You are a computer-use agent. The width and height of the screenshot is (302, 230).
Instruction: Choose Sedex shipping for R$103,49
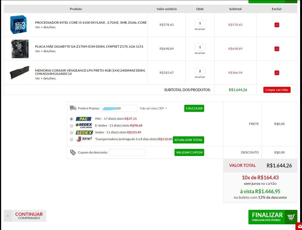pos(71,133)
